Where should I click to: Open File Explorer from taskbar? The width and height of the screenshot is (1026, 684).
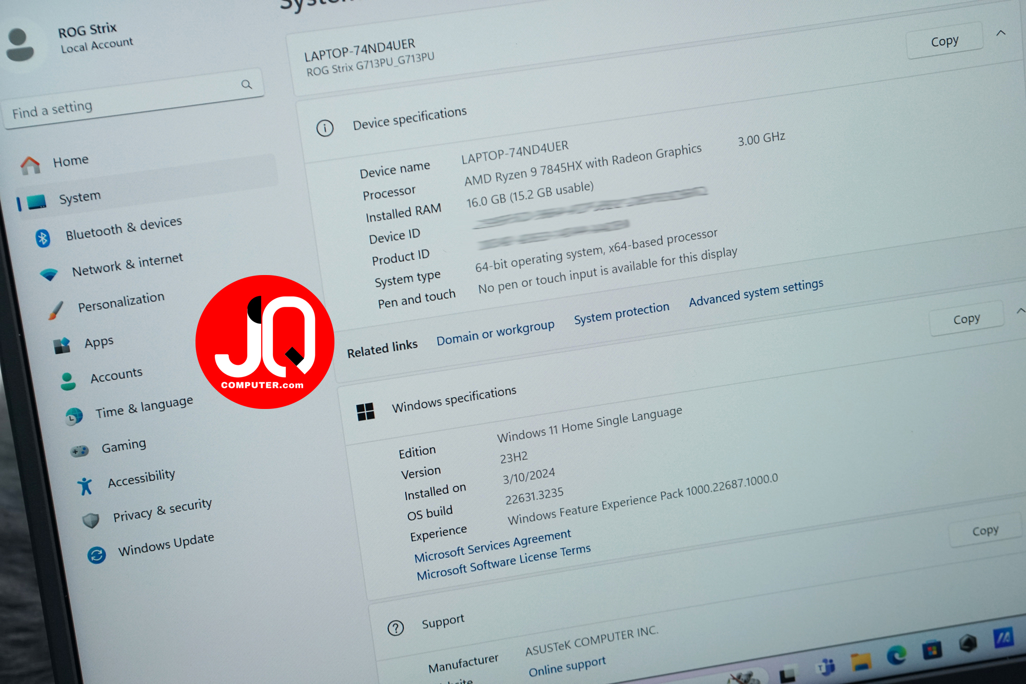coord(861,661)
